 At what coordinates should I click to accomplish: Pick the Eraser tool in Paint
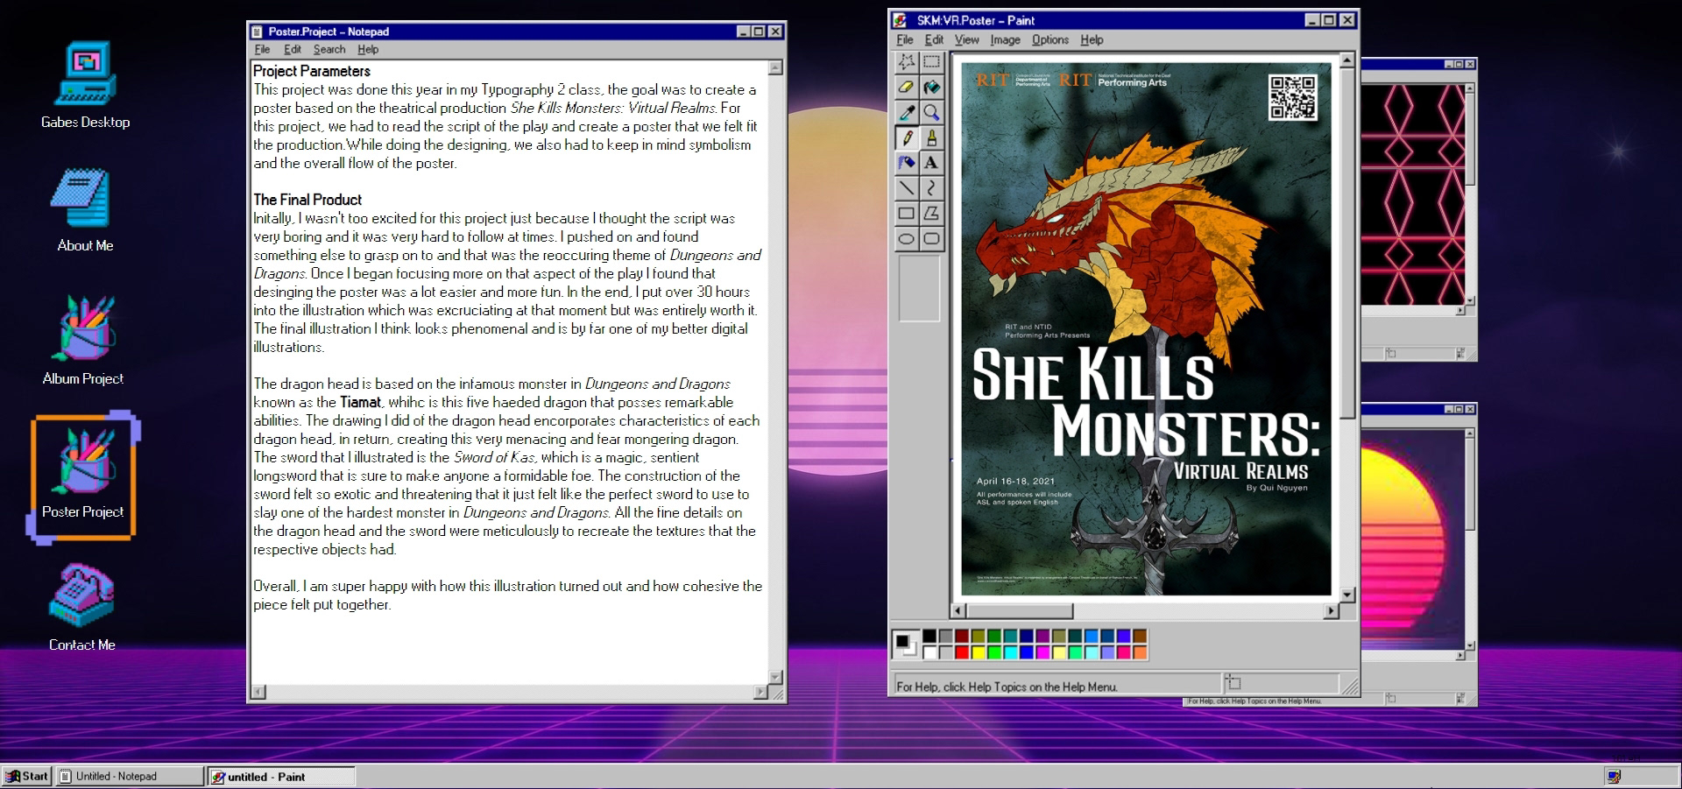tap(907, 87)
